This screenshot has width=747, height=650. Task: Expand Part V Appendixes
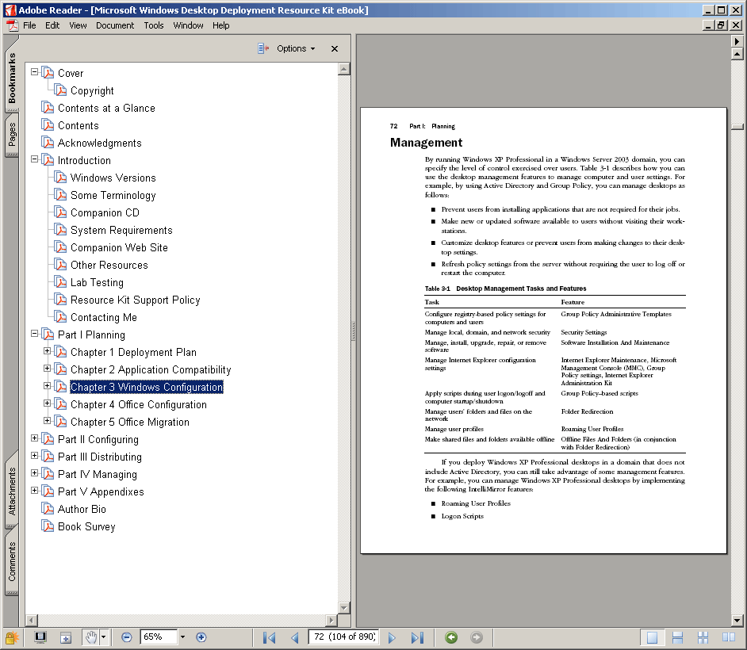click(x=34, y=491)
